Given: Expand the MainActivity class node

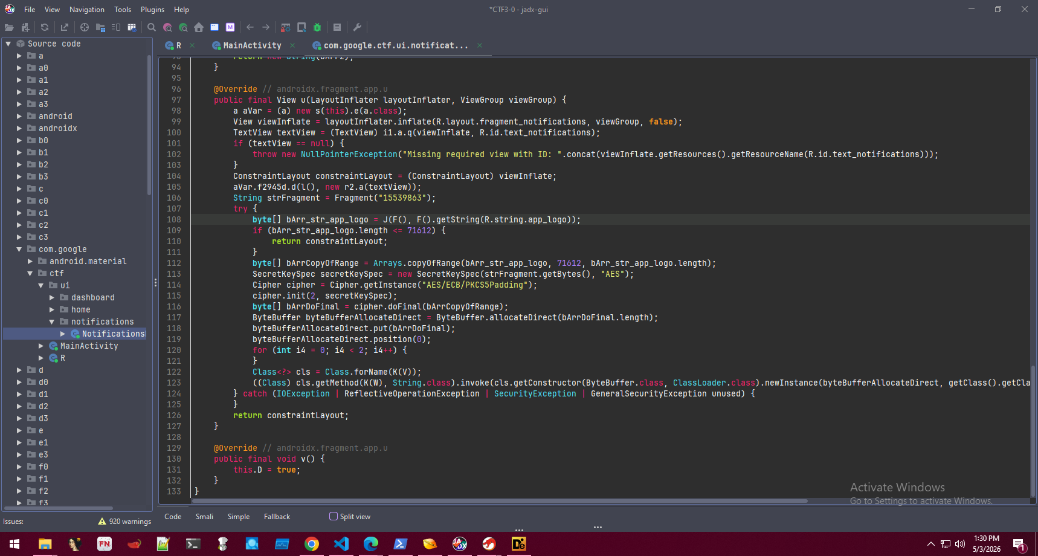Looking at the screenshot, I should (41, 346).
